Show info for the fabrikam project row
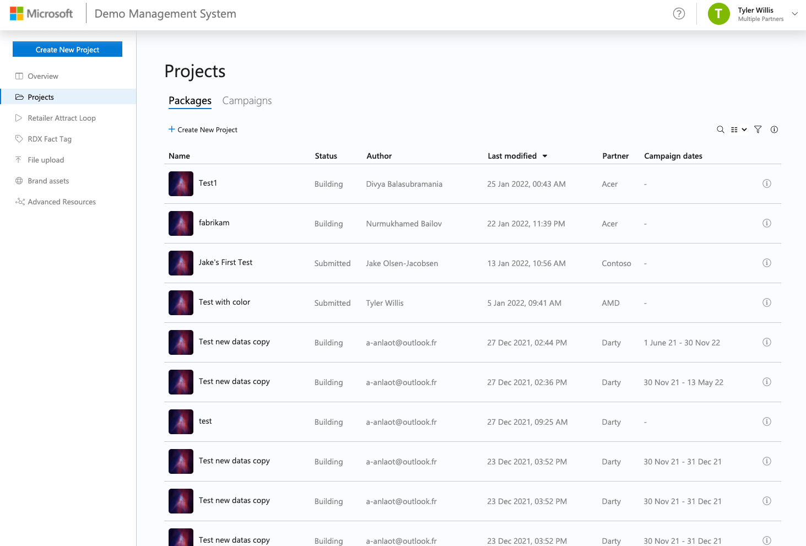 (x=766, y=223)
